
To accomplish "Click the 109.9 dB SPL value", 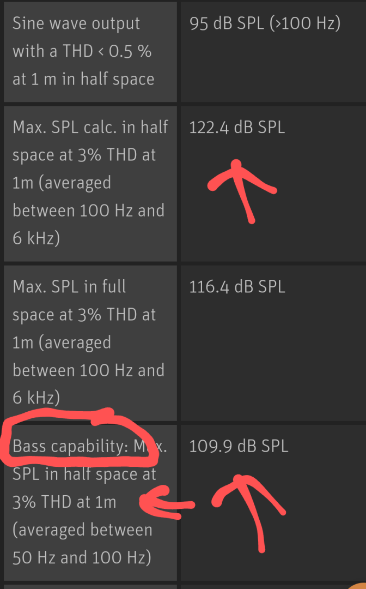I will 239,447.
